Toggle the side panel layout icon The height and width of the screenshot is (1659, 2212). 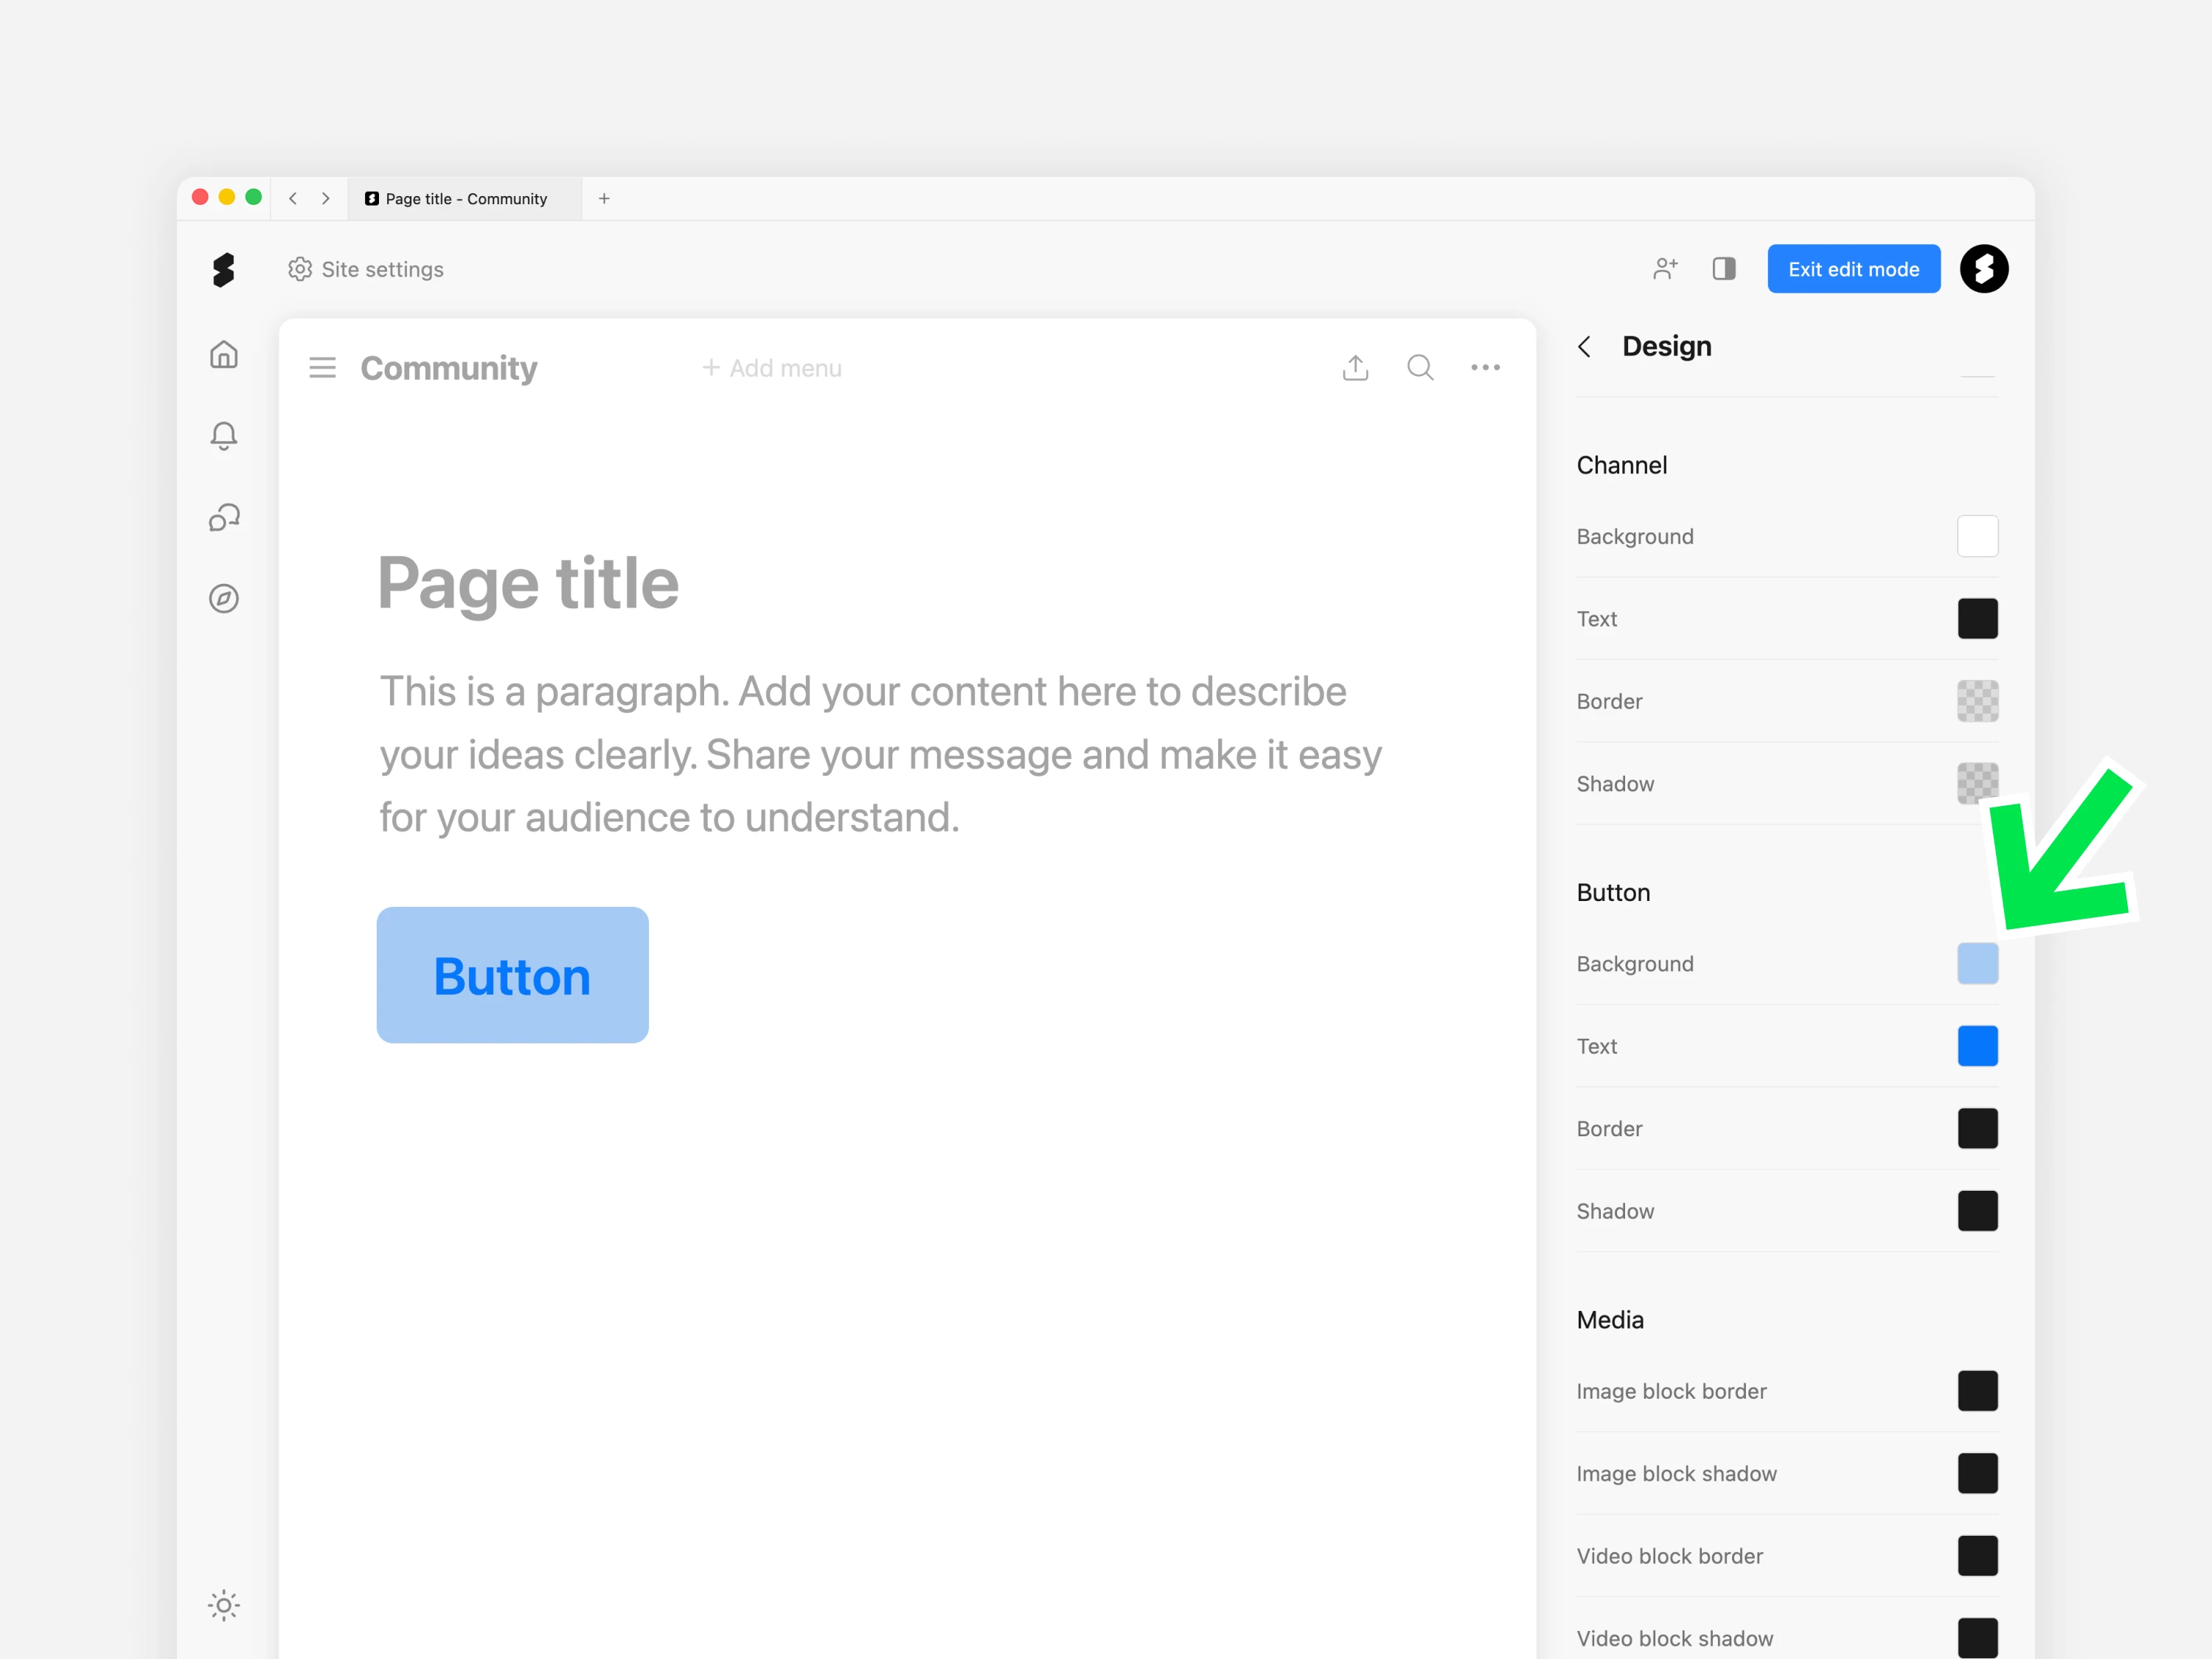pyautogui.click(x=1723, y=269)
